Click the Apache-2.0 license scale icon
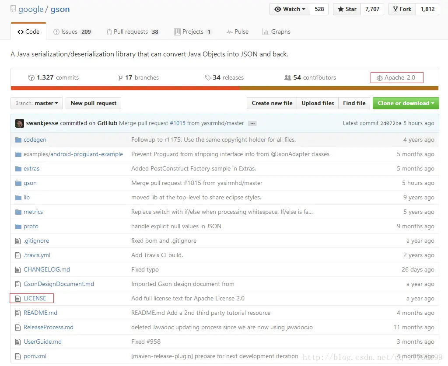The height and width of the screenshot is (366, 448). (x=379, y=78)
